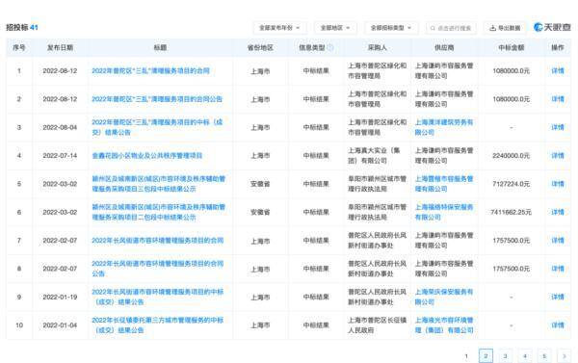Open 详情 for row 10 dated 2022-01-04
This screenshot has width=578, height=363.
click(x=558, y=325)
